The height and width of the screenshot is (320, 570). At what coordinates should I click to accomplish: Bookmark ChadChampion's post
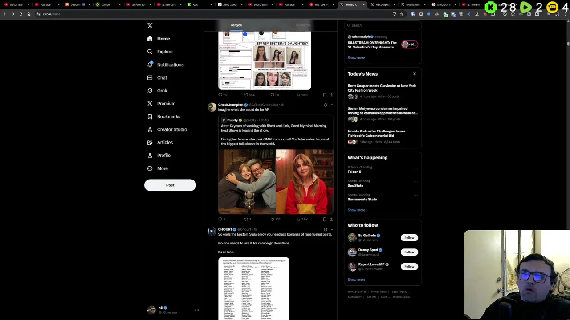coord(325,219)
